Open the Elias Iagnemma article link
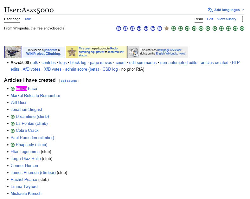This screenshot has width=250, height=199. [x=25, y=152]
